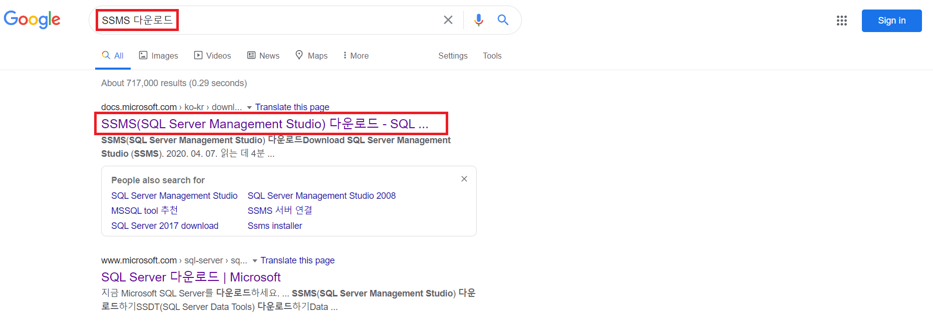Click the Sign in button
933x321 pixels.
(891, 21)
